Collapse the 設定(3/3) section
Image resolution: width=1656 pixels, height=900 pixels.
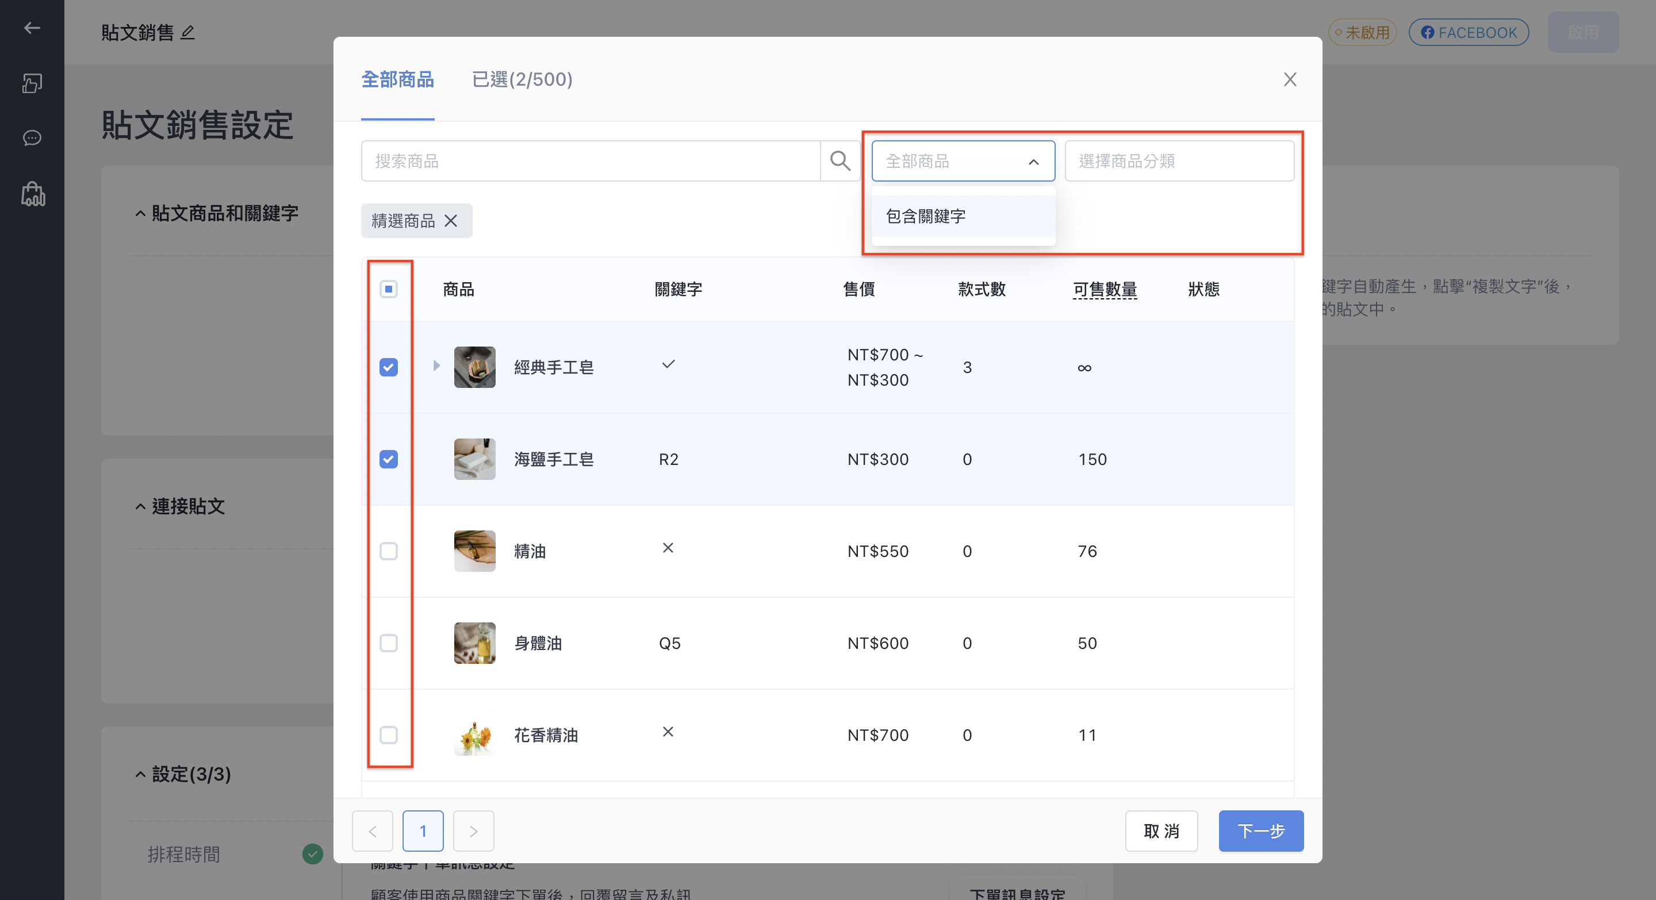tap(140, 774)
